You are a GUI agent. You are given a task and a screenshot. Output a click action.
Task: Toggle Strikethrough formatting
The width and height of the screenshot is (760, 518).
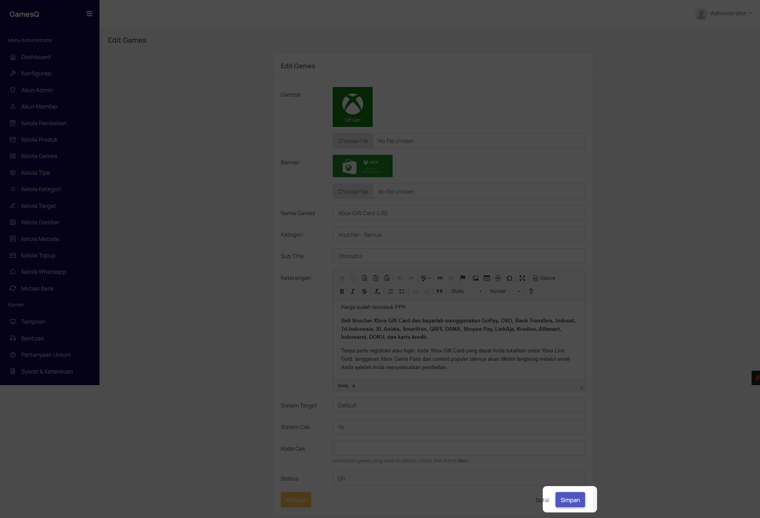point(364,291)
